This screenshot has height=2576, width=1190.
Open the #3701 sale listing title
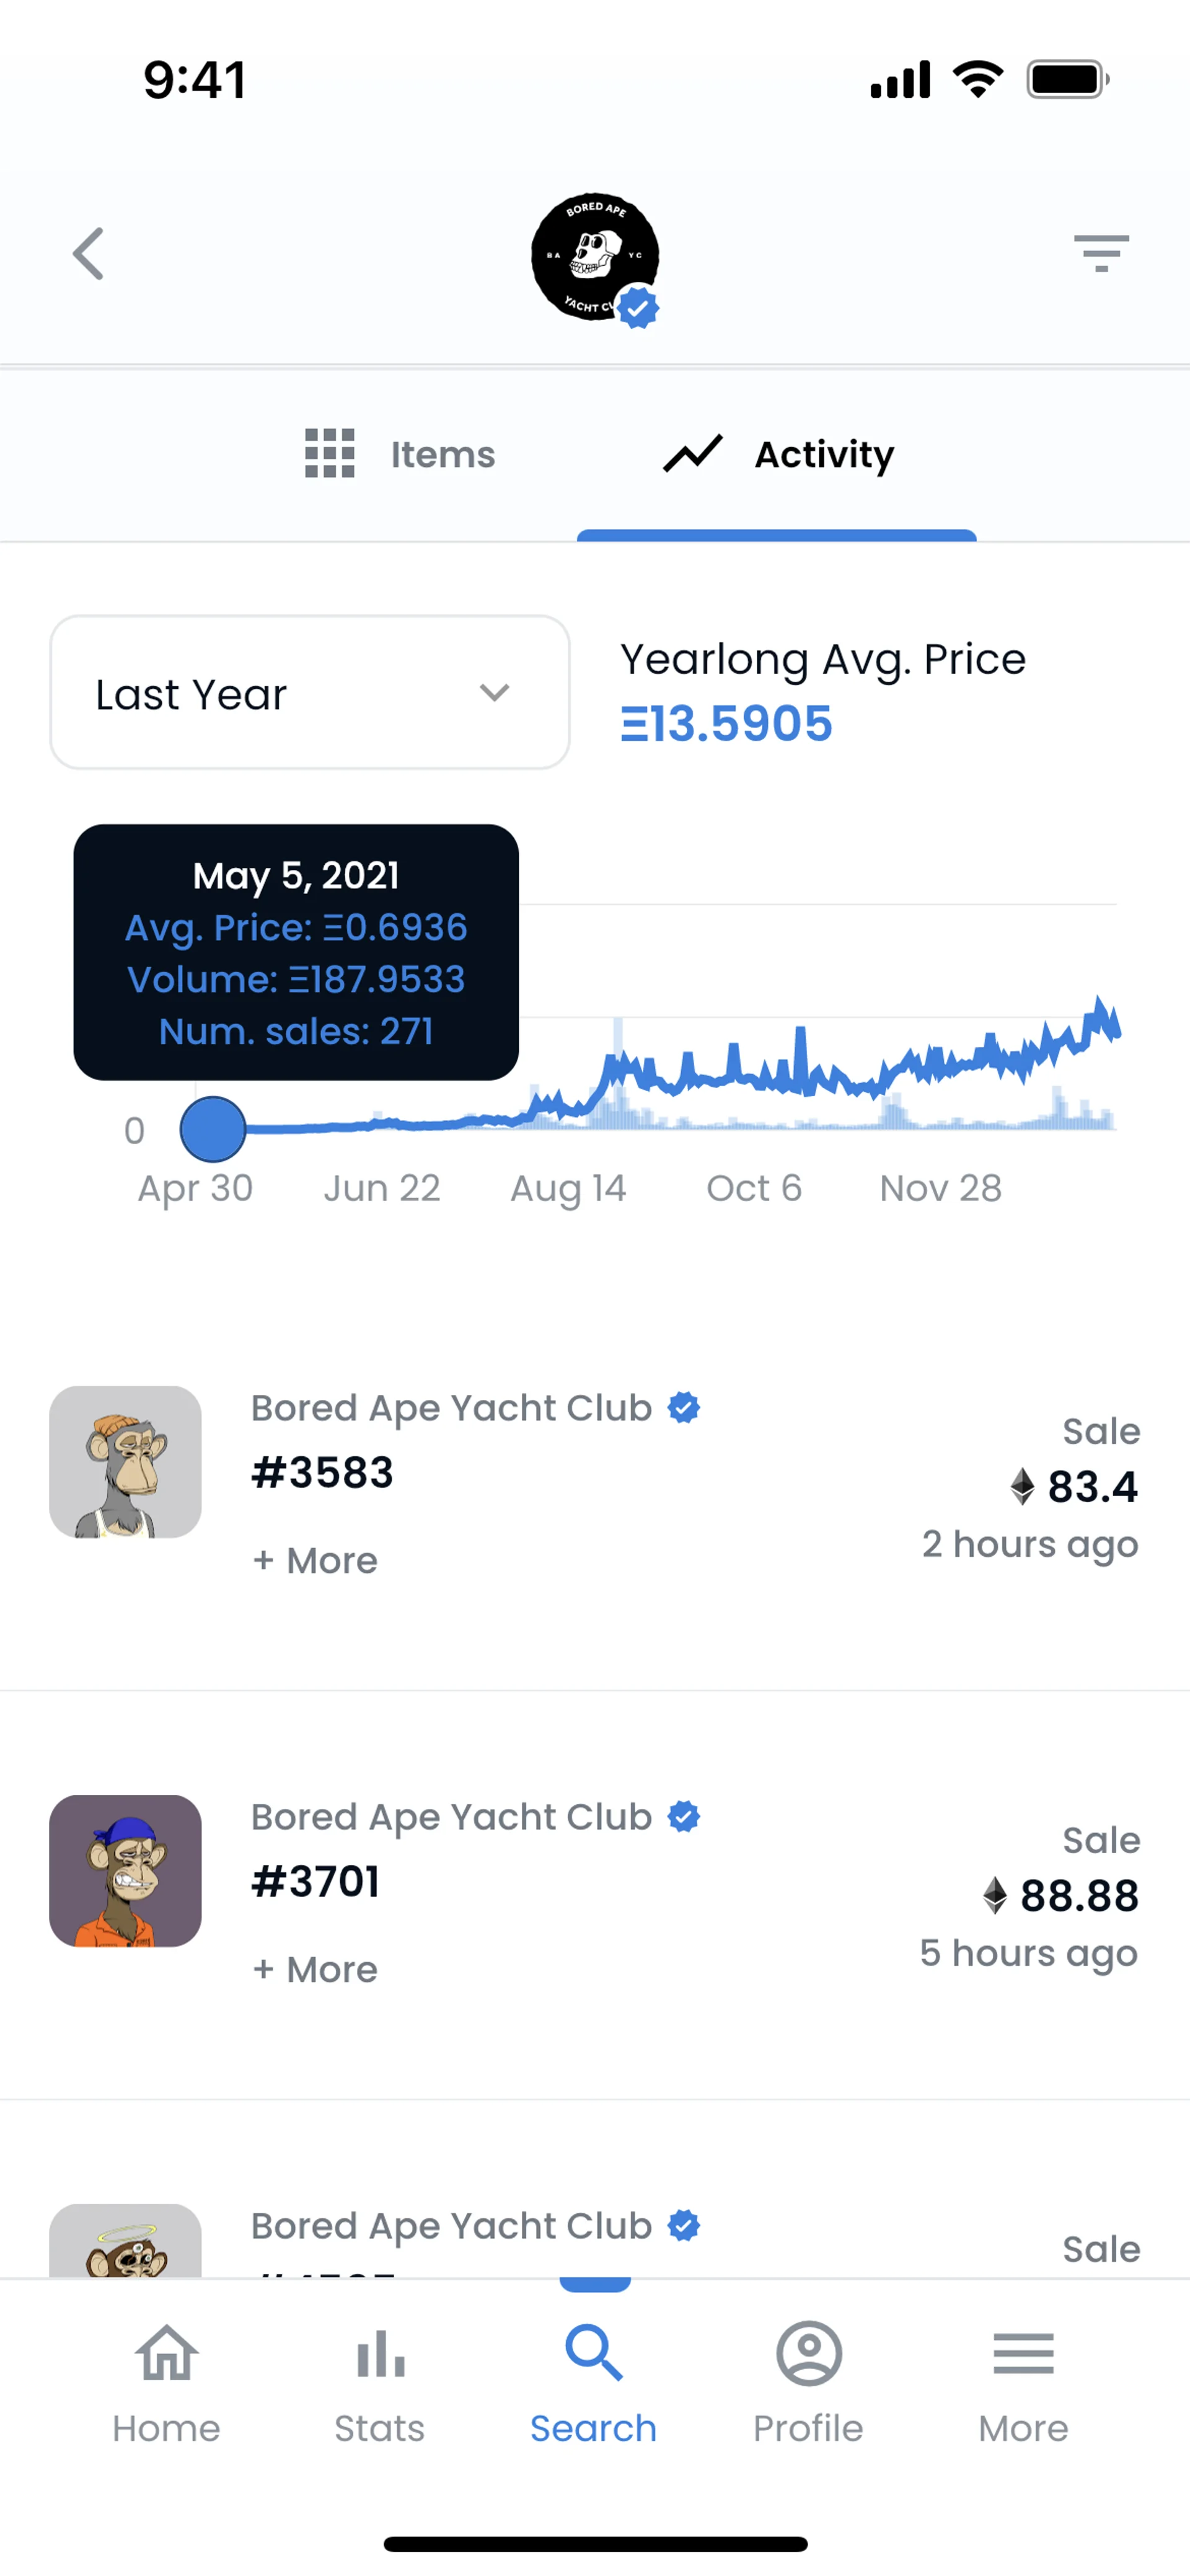click(316, 1882)
